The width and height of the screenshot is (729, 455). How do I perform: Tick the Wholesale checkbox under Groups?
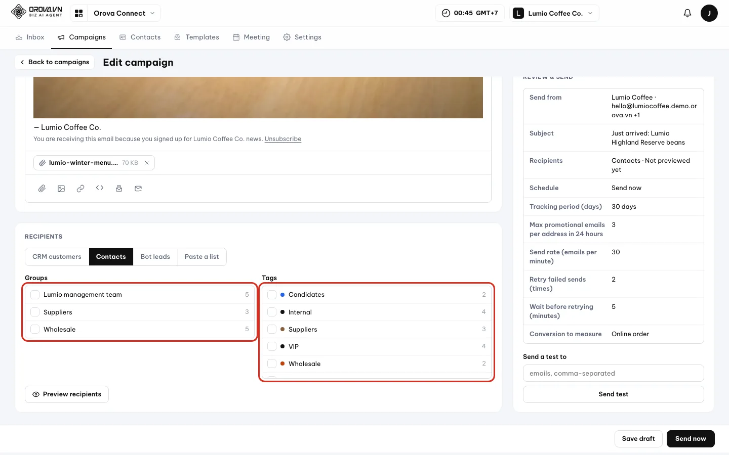(35, 329)
